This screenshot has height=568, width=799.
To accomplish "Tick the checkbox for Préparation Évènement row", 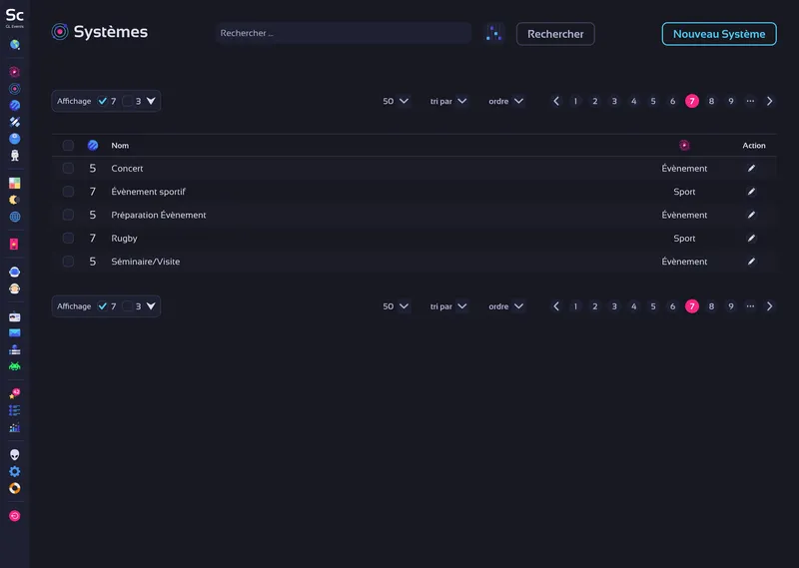I will pyautogui.click(x=68, y=215).
